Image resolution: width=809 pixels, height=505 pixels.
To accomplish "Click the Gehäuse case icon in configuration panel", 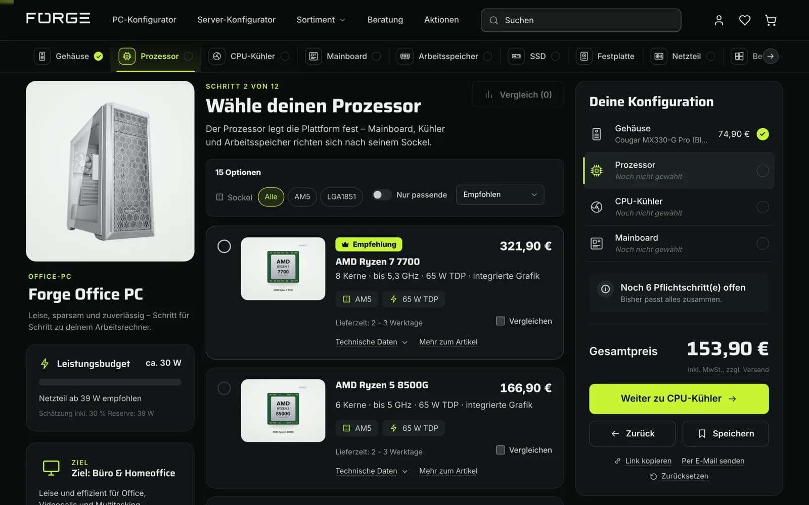I will coord(597,134).
